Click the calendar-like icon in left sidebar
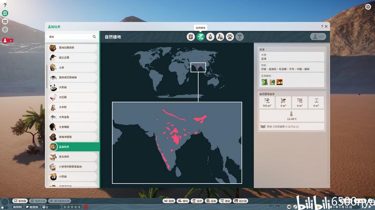This screenshot has height=210, width=375. (5, 21)
